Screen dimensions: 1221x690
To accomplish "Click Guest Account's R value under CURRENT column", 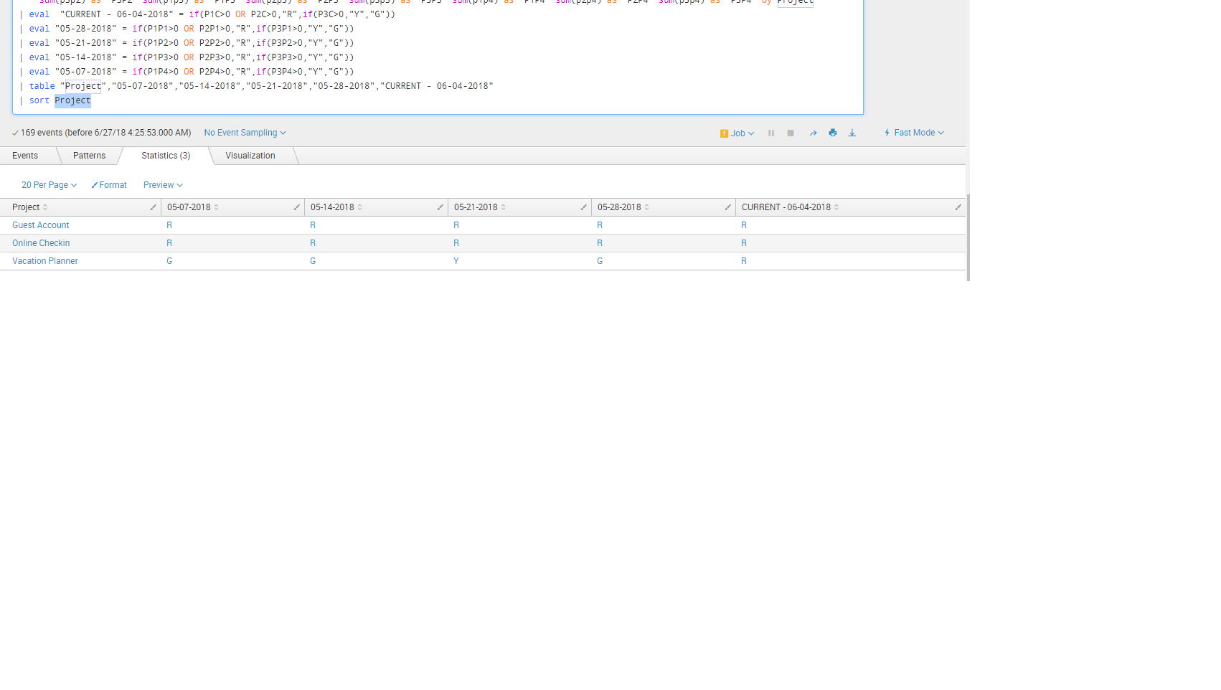I will [744, 225].
